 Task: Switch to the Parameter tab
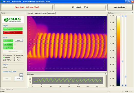pos(51,13)
